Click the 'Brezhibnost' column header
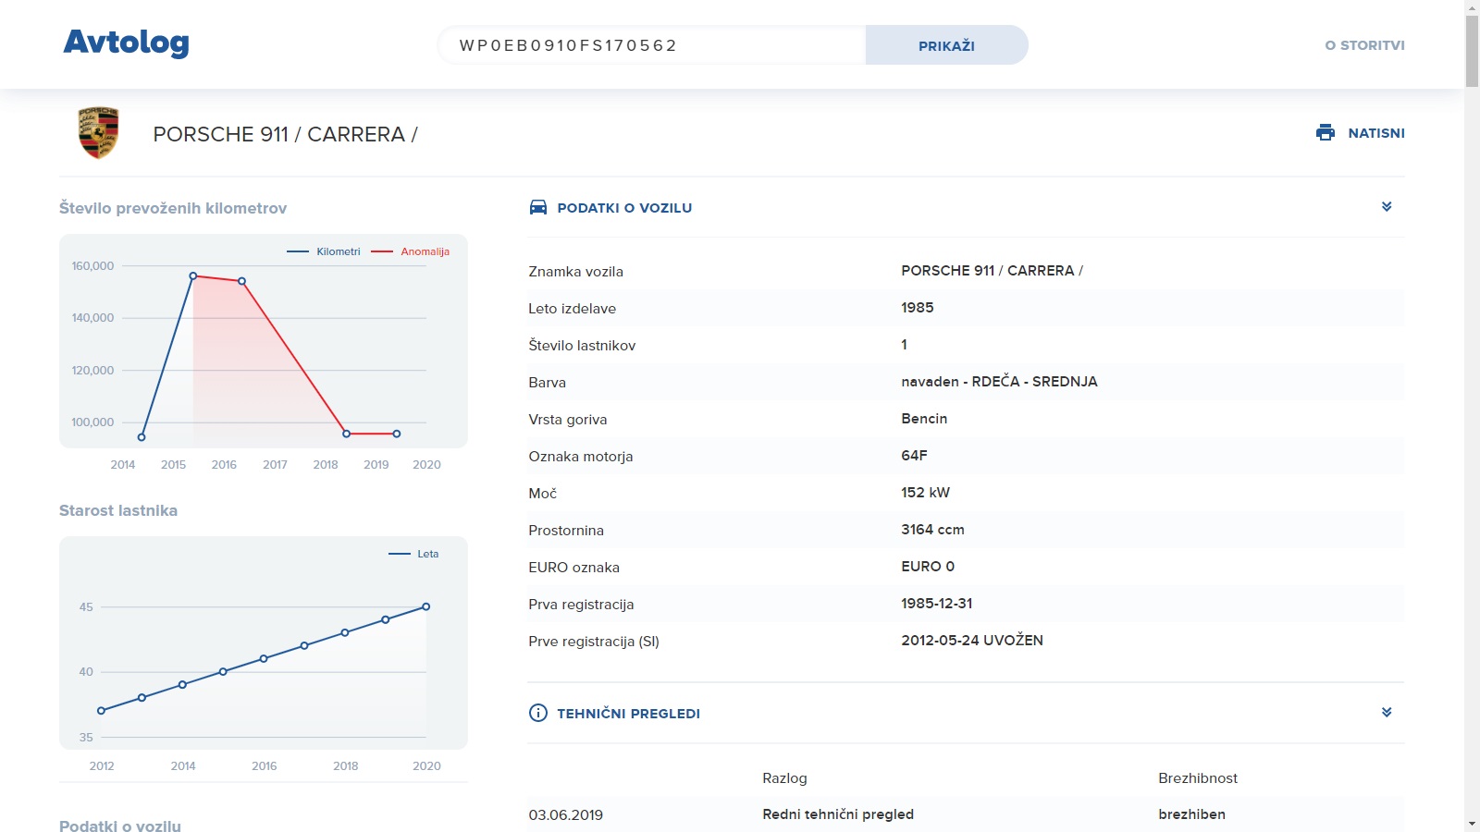The width and height of the screenshot is (1480, 832). point(1198,778)
